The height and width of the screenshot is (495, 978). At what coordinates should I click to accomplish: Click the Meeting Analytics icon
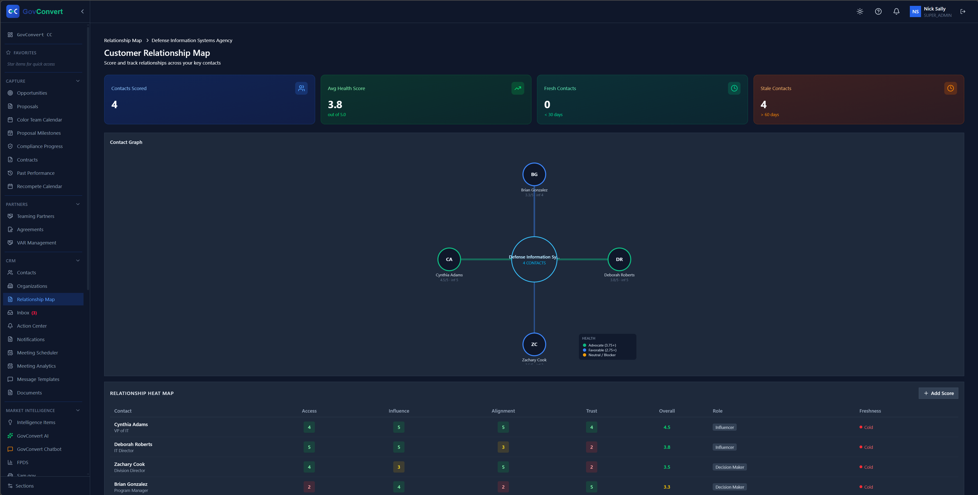tap(10, 366)
